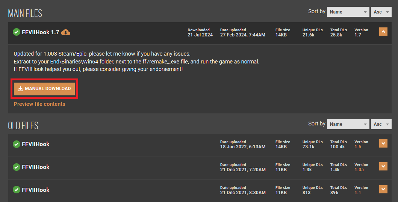Click the Downloaded 21 Jul 2024 date
This screenshot has height=202, width=398.
click(x=200, y=35)
